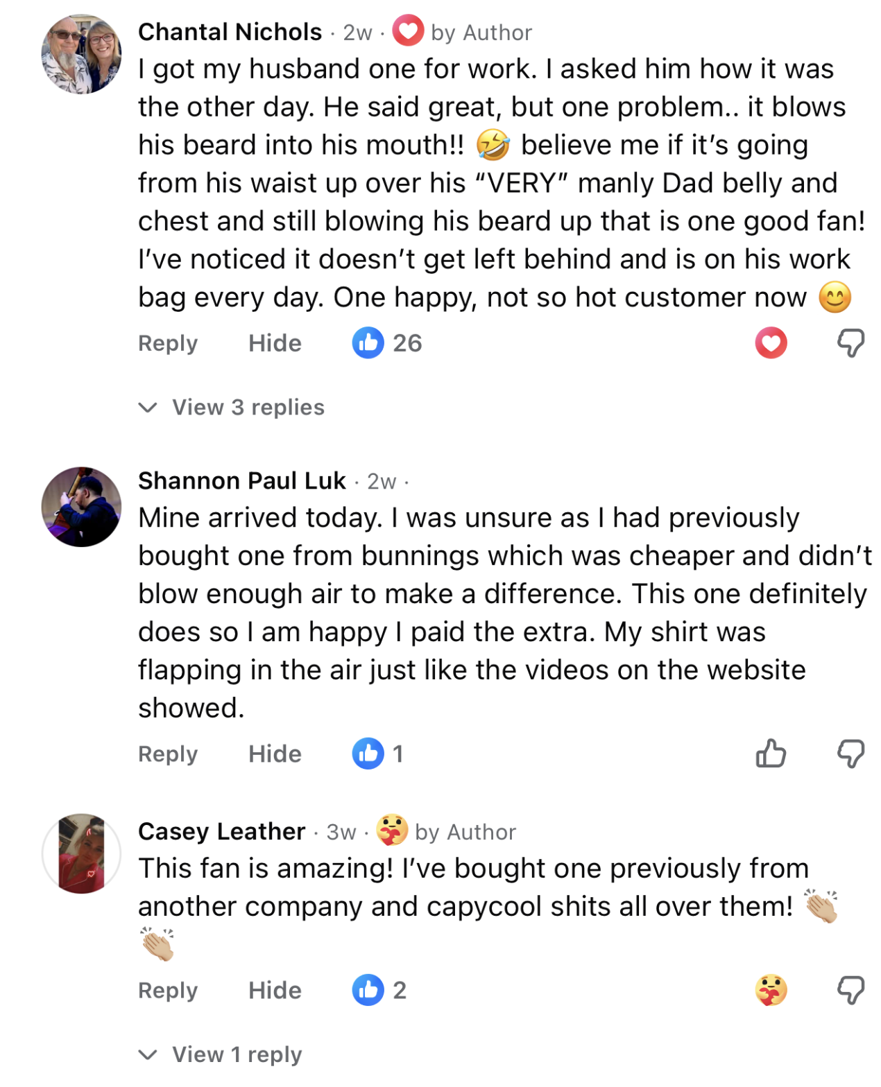This screenshot has width=881, height=1087.
Task: Like Shannon Paul Luk's comment with thumbs up
Action: click(x=771, y=754)
